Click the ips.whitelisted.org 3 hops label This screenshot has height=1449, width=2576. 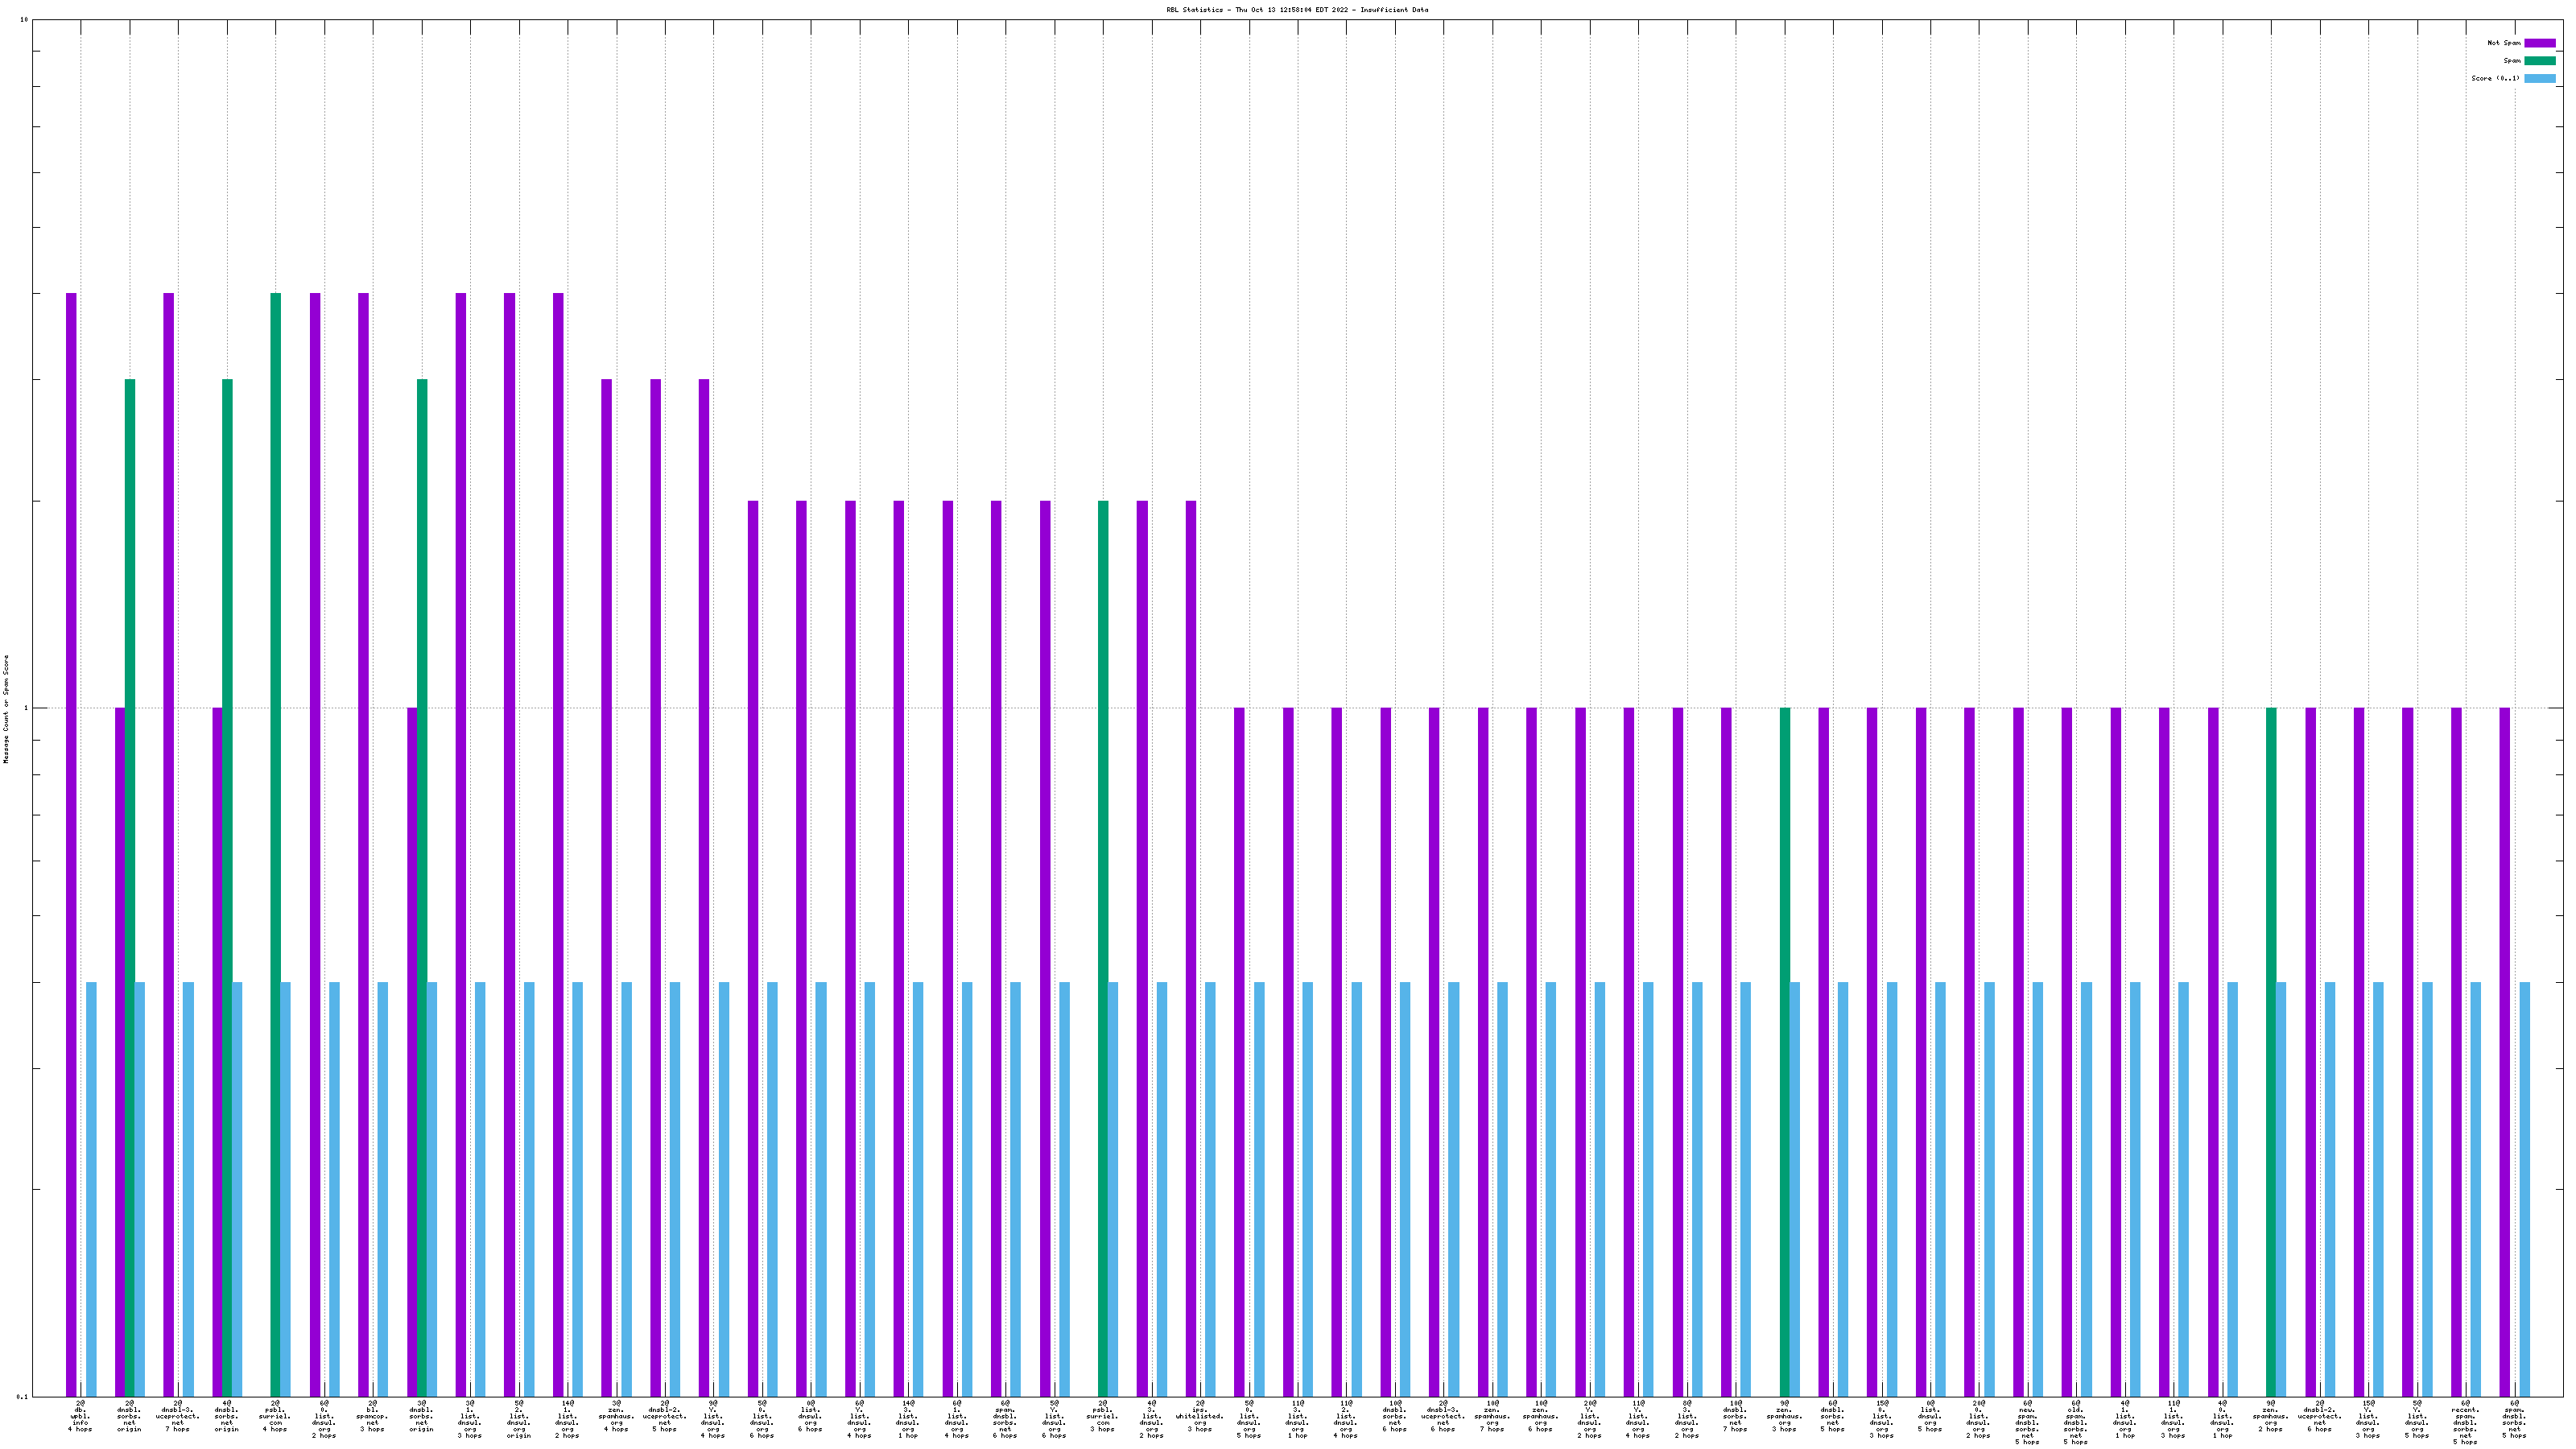click(x=1200, y=1417)
